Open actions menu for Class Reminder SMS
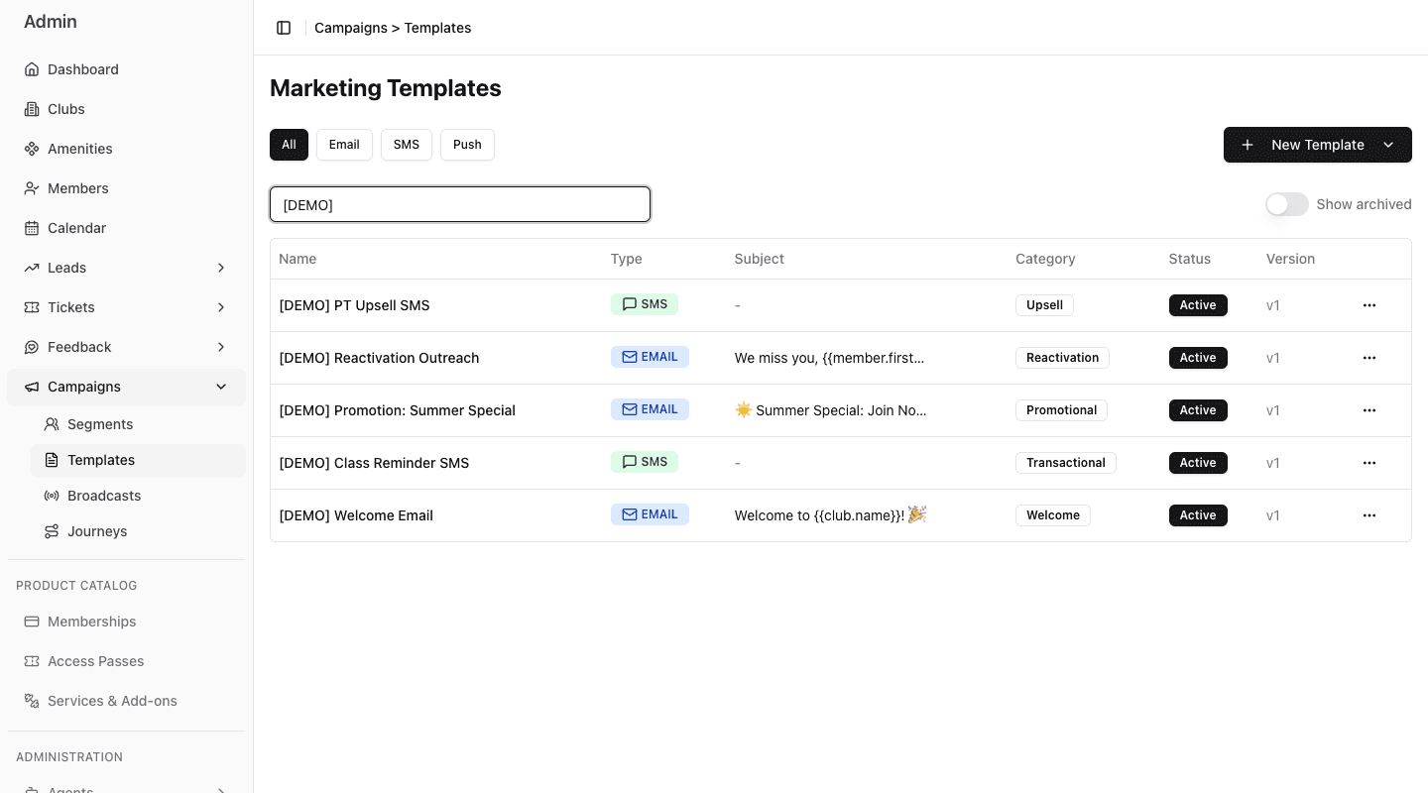The image size is (1428, 793). (1369, 463)
